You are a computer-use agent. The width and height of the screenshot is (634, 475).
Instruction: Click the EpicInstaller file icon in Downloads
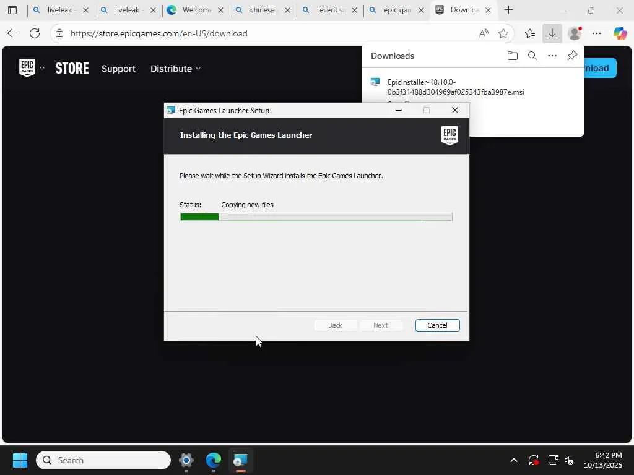click(x=375, y=82)
